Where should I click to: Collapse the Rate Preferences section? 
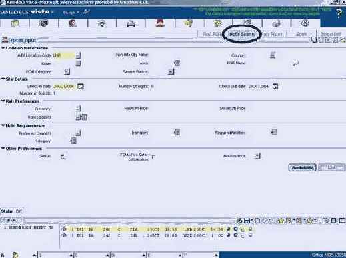pyautogui.click(x=3, y=101)
